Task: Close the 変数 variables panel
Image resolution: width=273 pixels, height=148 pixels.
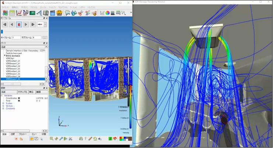Action: [47, 88]
